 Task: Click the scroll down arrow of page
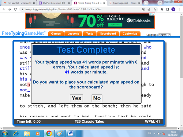point(182,125)
